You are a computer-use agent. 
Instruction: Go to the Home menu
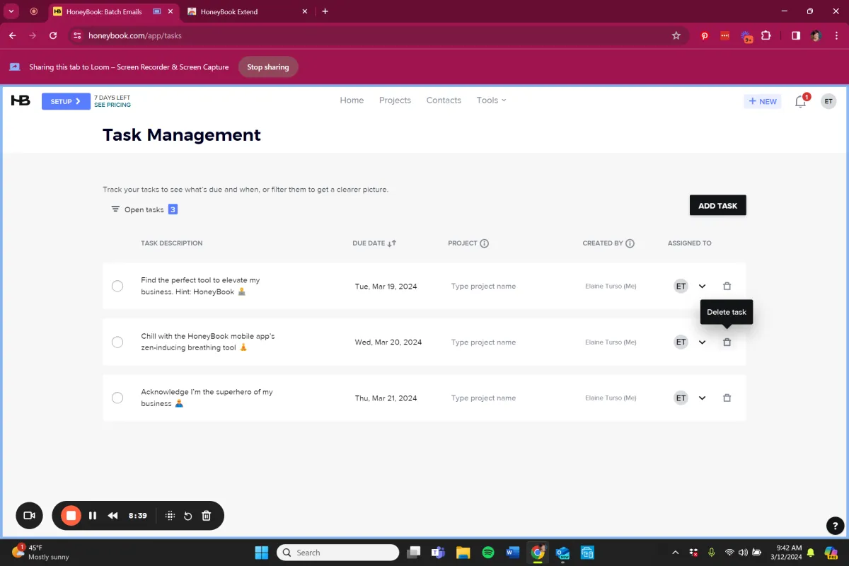click(352, 100)
